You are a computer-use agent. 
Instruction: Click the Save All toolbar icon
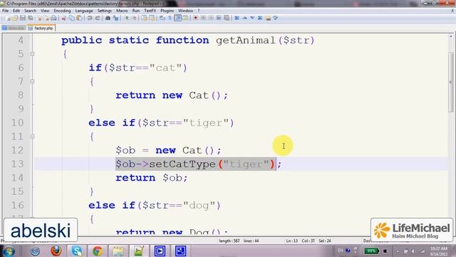31,18
